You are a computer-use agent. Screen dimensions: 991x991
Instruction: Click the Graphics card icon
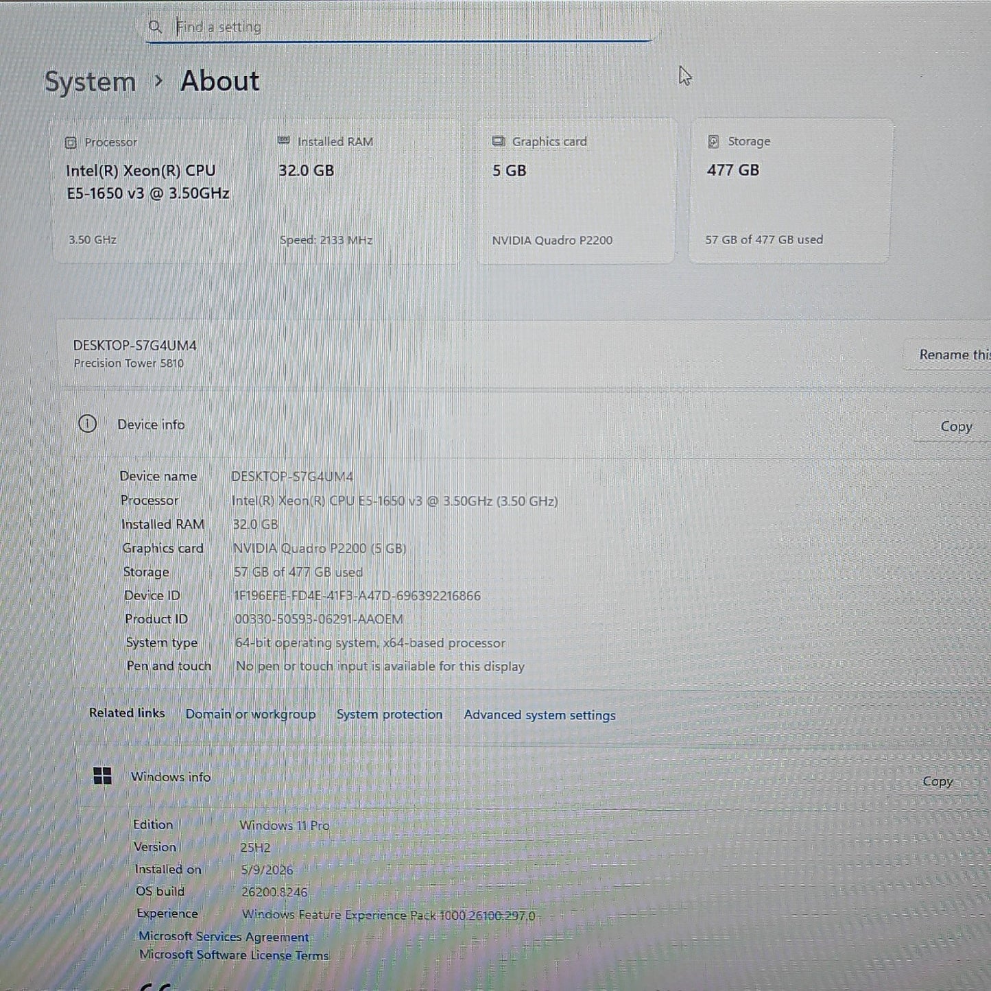499,141
